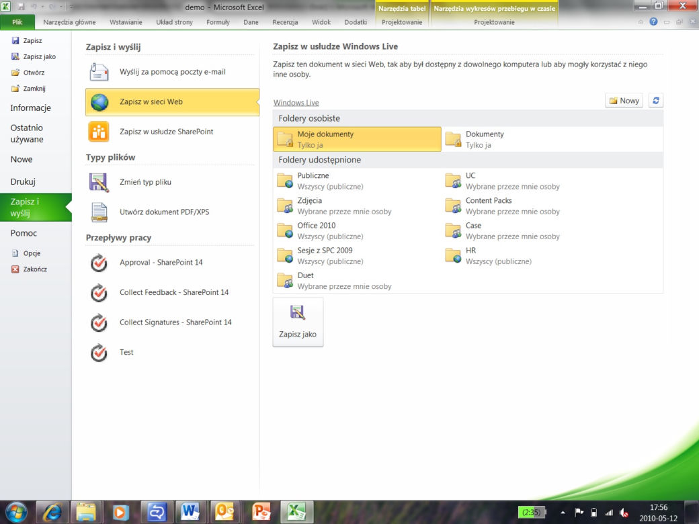This screenshot has height=524, width=699.
Task: Open Nowe in backstage menu
Action: 36,159
